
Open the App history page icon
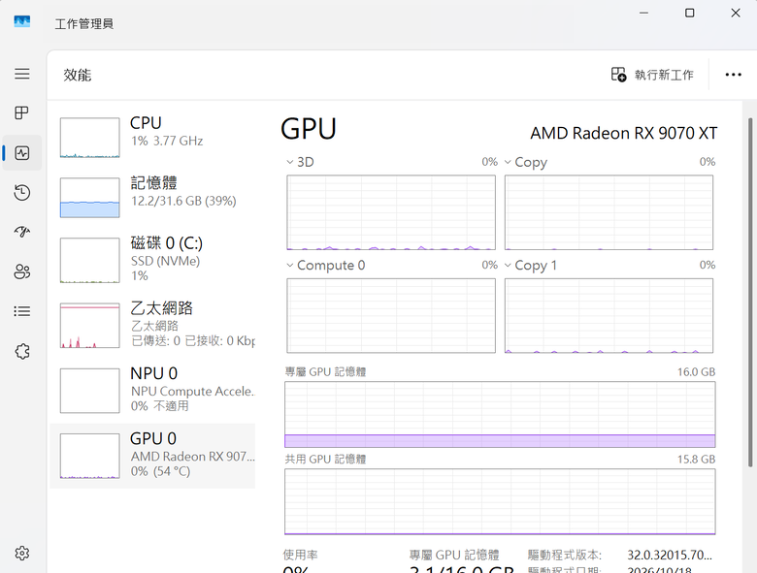coord(21,192)
